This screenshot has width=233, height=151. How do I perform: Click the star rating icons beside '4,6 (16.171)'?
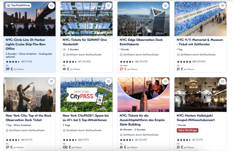[13, 140]
